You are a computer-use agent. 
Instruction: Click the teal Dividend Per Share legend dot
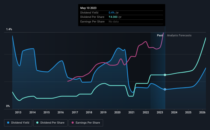(x=37, y=123)
